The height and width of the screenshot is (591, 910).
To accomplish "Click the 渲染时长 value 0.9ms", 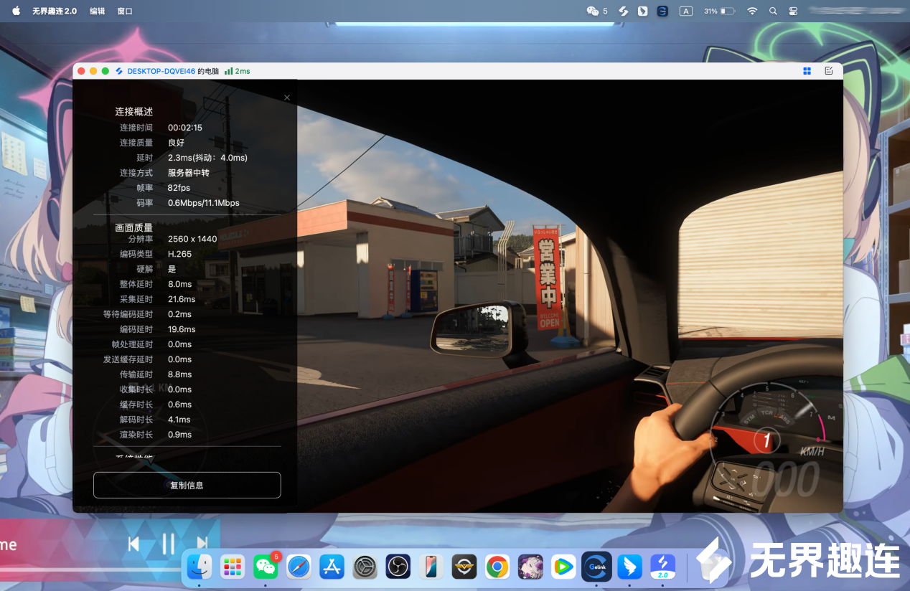I will click(x=179, y=435).
